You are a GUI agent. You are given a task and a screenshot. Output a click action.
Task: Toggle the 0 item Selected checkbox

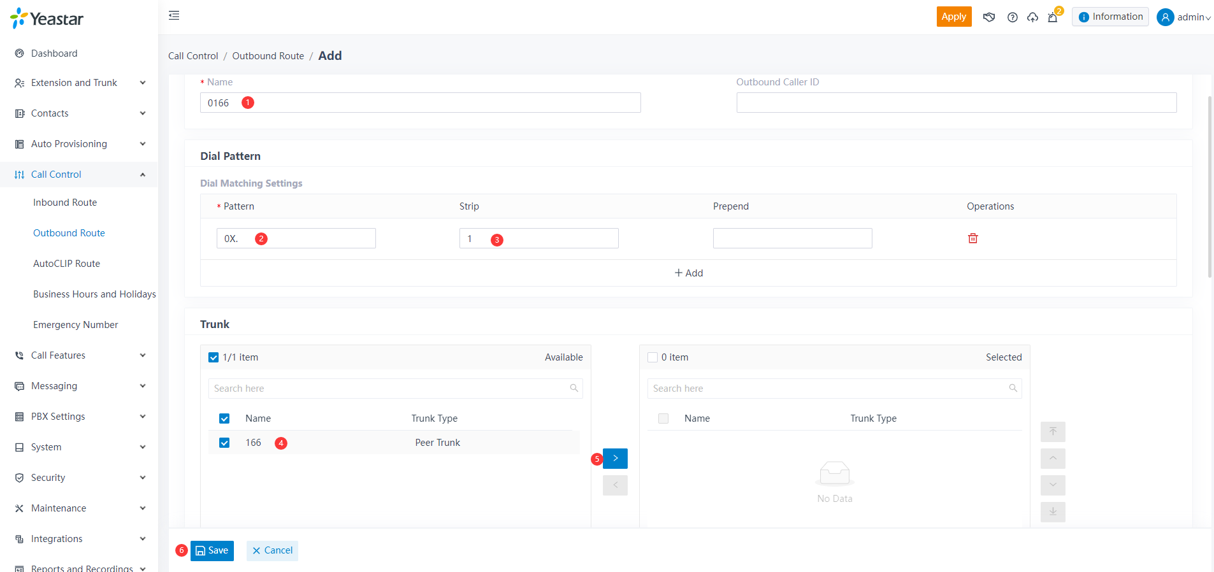click(x=653, y=357)
